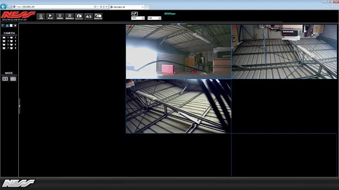
Task: Click the search magnifier in the address bar
Action: 95,7
